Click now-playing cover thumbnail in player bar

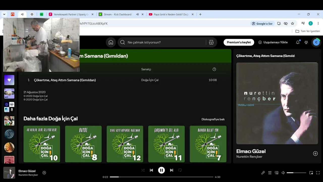pos(9,173)
